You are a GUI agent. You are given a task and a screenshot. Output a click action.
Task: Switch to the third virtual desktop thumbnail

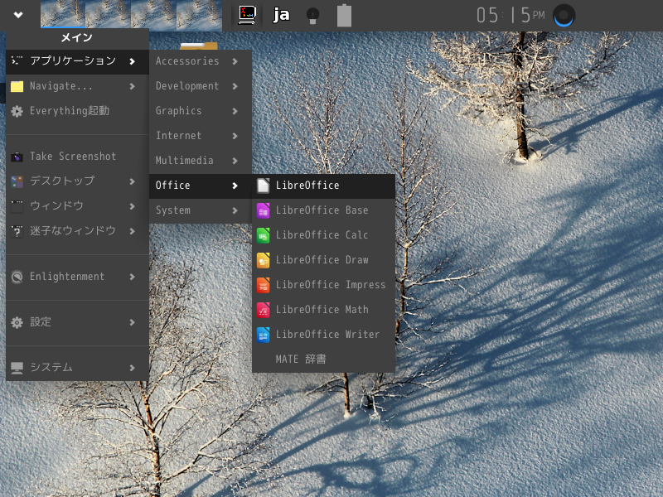pyautogui.click(x=153, y=14)
